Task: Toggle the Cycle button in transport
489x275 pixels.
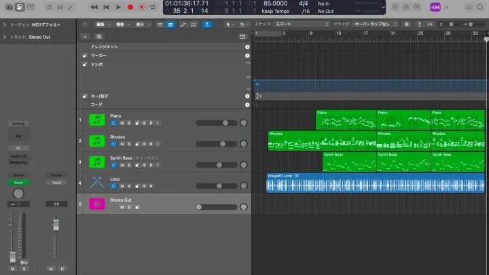Action: pos(153,7)
